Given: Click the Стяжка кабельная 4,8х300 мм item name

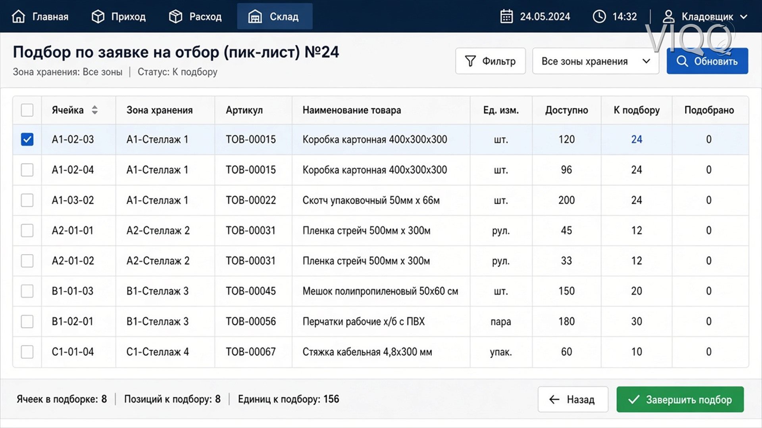Looking at the screenshot, I should [367, 352].
